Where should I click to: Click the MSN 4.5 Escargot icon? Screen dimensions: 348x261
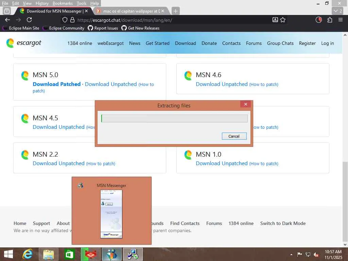pos(25,119)
